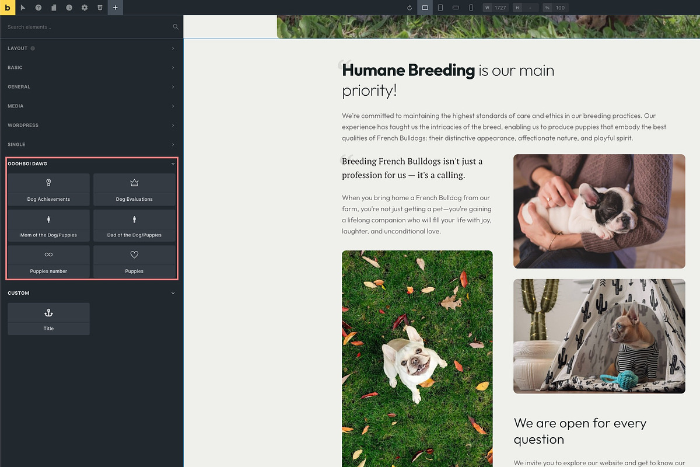Expand the Single category
700x467 pixels.
click(x=92, y=145)
